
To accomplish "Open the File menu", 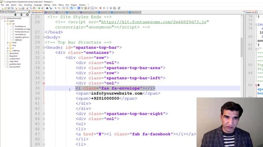I will 2,5.
